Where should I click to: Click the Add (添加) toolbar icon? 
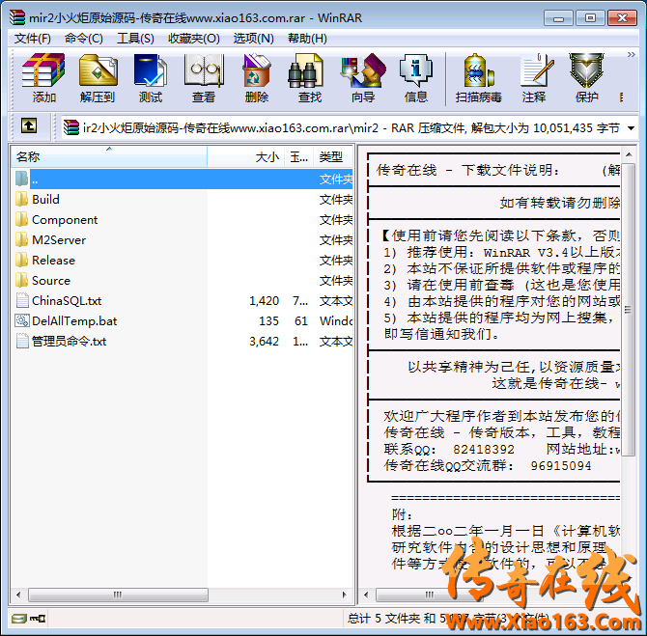(x=43, y=78)
